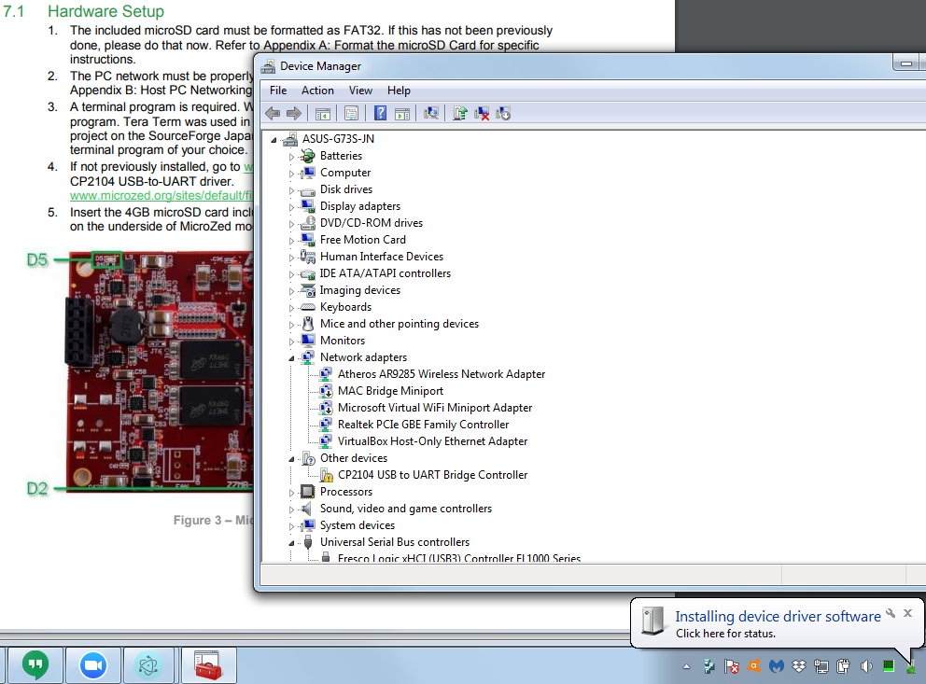The height and width of the screenshot is (684, 926).
Task: Open the Google Hangouts taskbar icon
Action: tap(35, 665)
